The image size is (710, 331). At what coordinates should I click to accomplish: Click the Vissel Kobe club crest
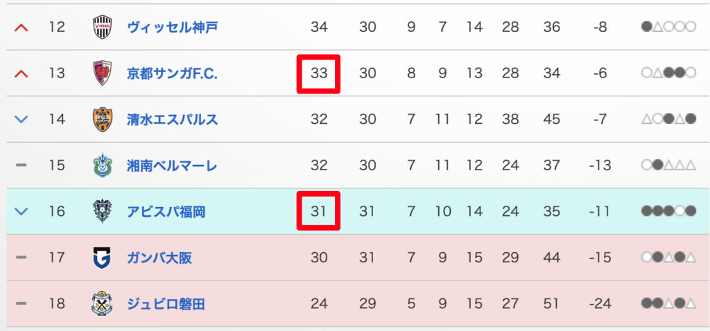(102, 27)
